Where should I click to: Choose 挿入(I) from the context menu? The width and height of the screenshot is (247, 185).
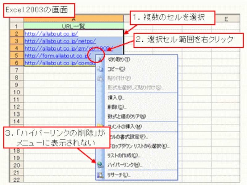point(116,98)
